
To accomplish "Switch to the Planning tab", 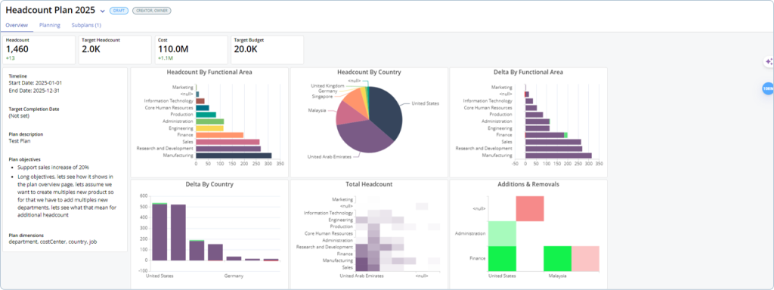I will coord(50,25).
